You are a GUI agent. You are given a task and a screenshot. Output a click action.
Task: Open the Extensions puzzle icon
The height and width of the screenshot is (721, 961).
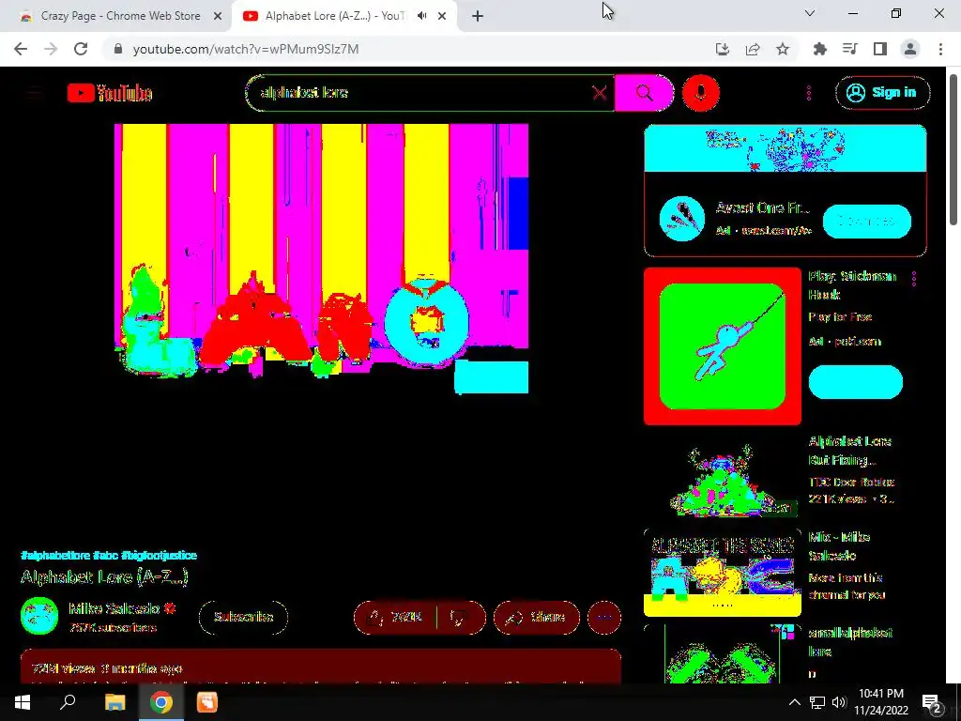pos(819,49)
